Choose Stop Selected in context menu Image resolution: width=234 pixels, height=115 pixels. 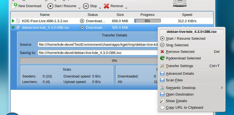coord(192,45)
